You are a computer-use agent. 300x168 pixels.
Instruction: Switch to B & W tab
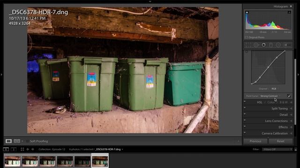tap(284, 102)
